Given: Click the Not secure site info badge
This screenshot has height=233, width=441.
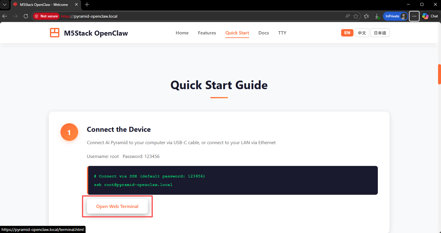Looking at the screenshot, I should [46, 16].
